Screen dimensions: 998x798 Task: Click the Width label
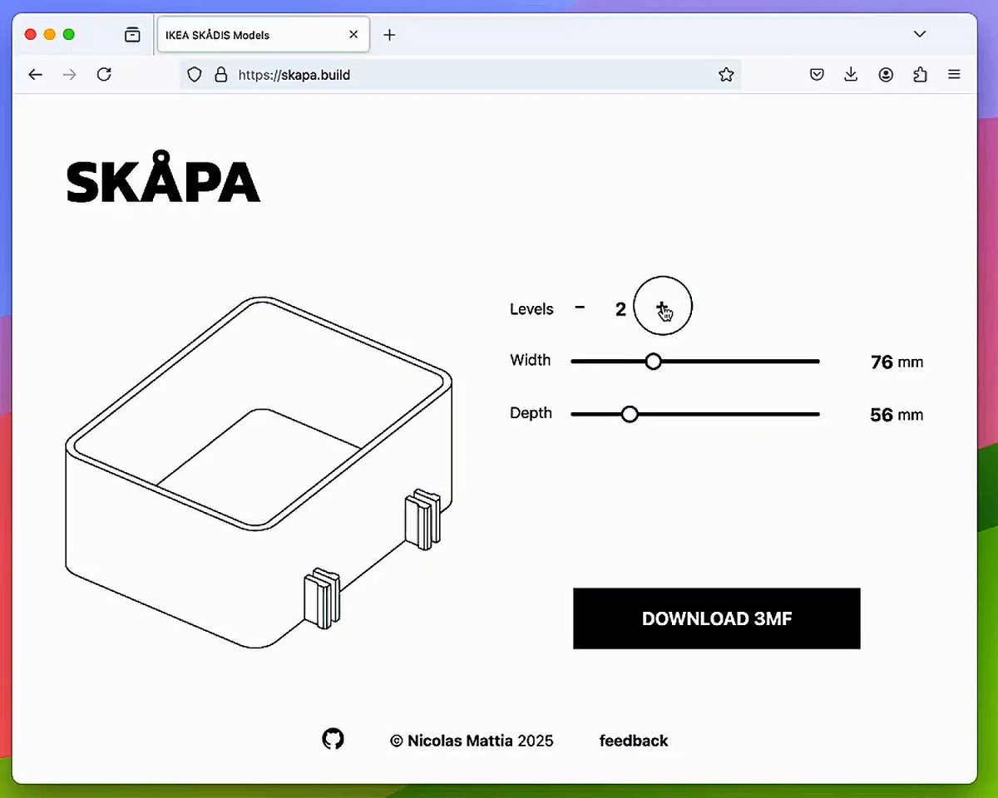(531, 360)
